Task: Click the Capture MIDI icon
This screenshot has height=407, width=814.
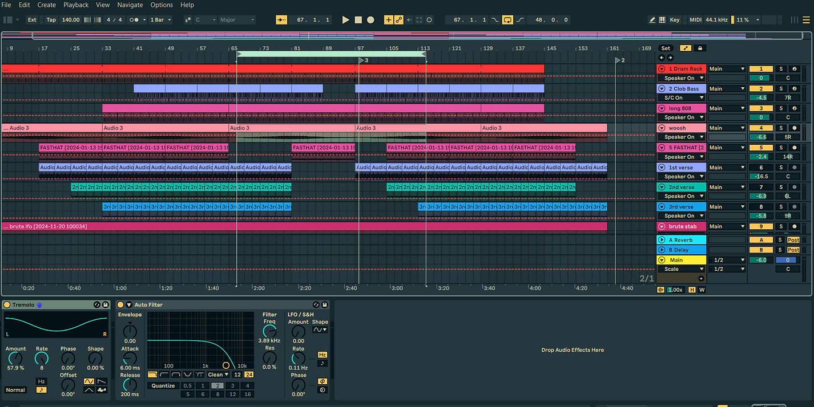Action: [419, 20]
